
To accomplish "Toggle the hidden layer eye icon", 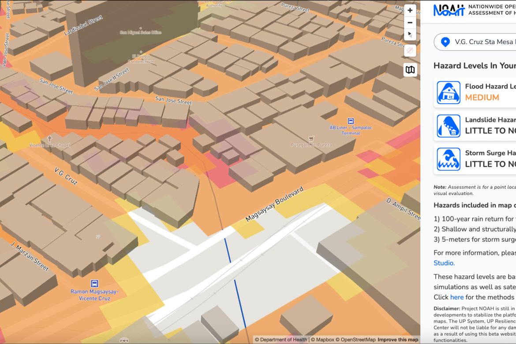I will (x=410, y=51).
